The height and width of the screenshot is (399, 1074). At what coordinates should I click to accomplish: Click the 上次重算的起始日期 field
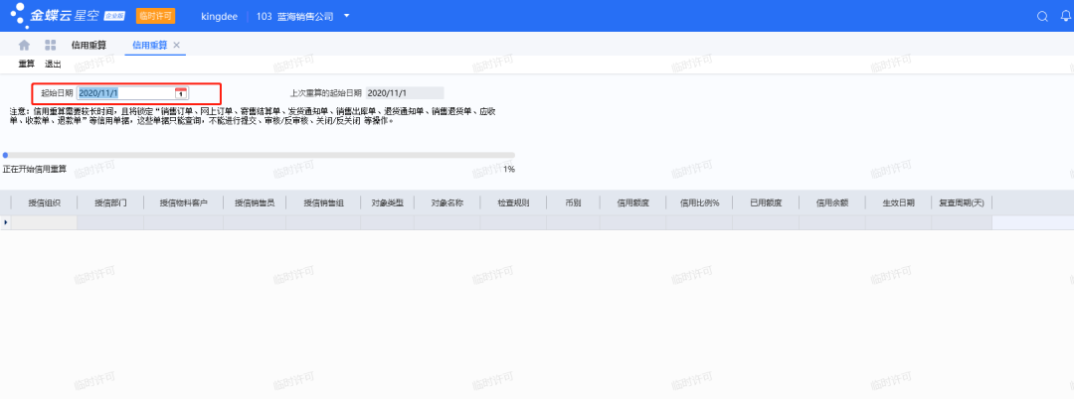(x=405, y=93)
